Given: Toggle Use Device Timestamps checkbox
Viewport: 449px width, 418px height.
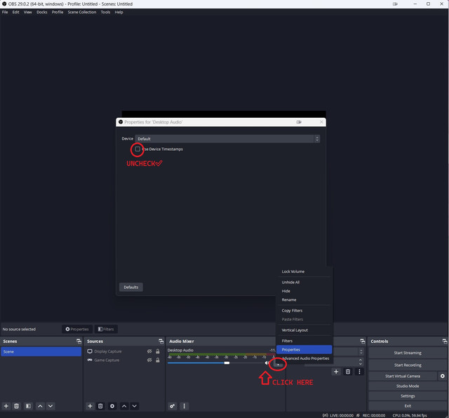Looking at the screenshot, I should click(138, 149).
